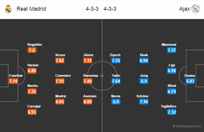Click Kroos's 7.62 rating badge

pyautogui.click(x=60, y=60)
